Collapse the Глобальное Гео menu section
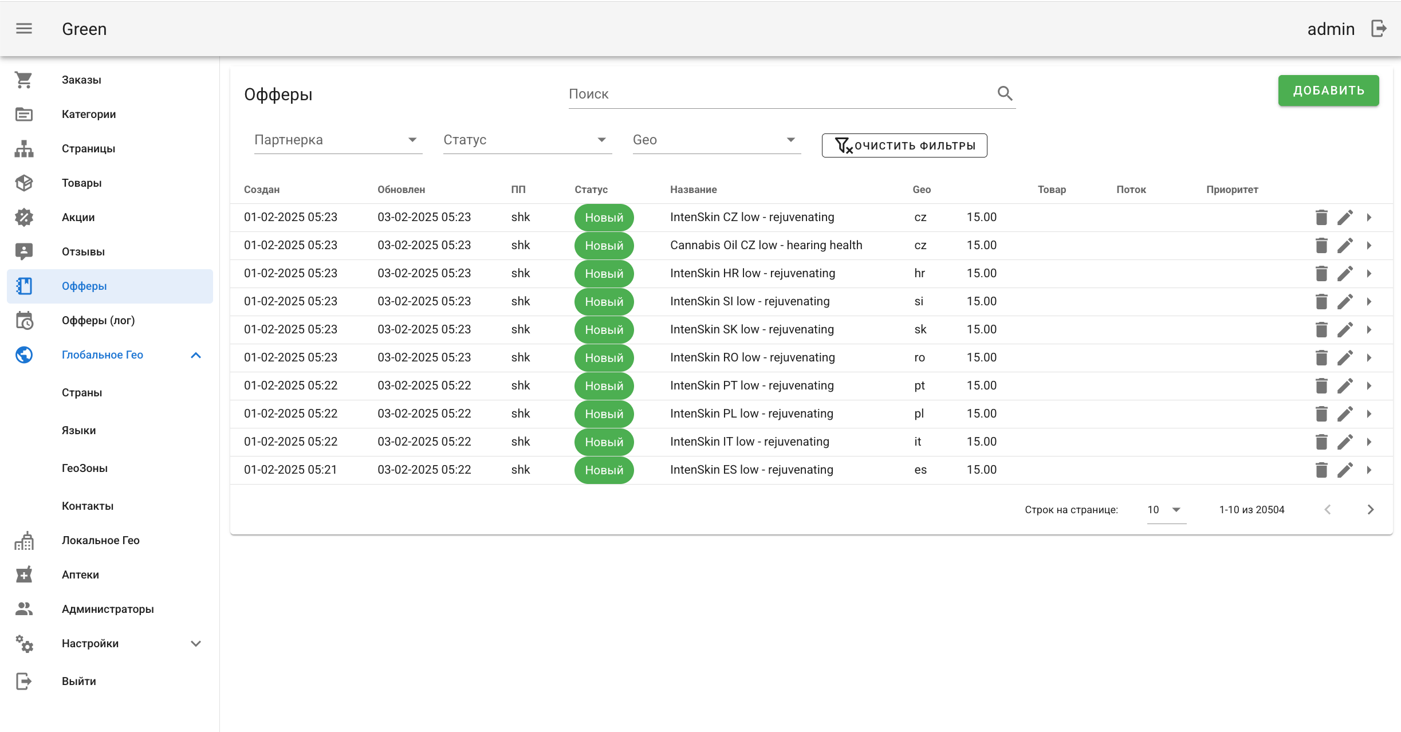 click(x=196, y=355)
